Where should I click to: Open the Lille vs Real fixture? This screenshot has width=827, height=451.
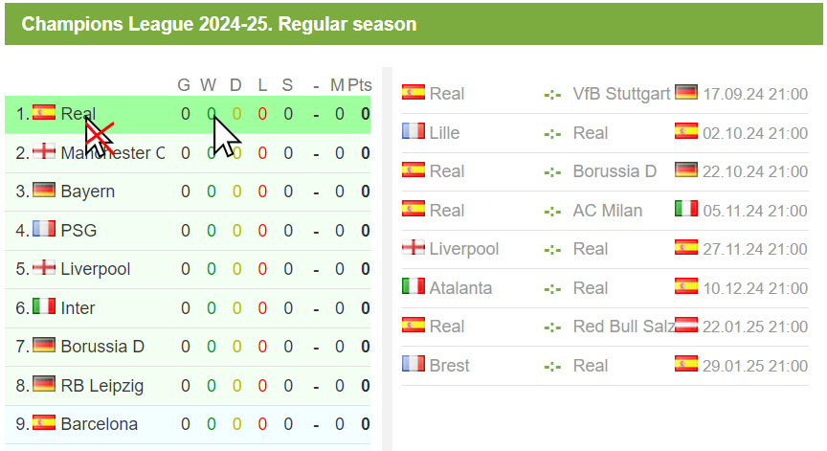[605, 133]
